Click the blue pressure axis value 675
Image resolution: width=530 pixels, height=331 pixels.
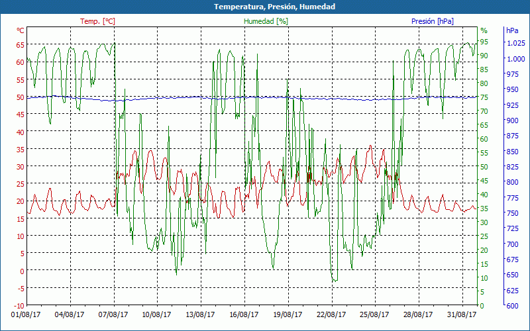pos(512,260)
